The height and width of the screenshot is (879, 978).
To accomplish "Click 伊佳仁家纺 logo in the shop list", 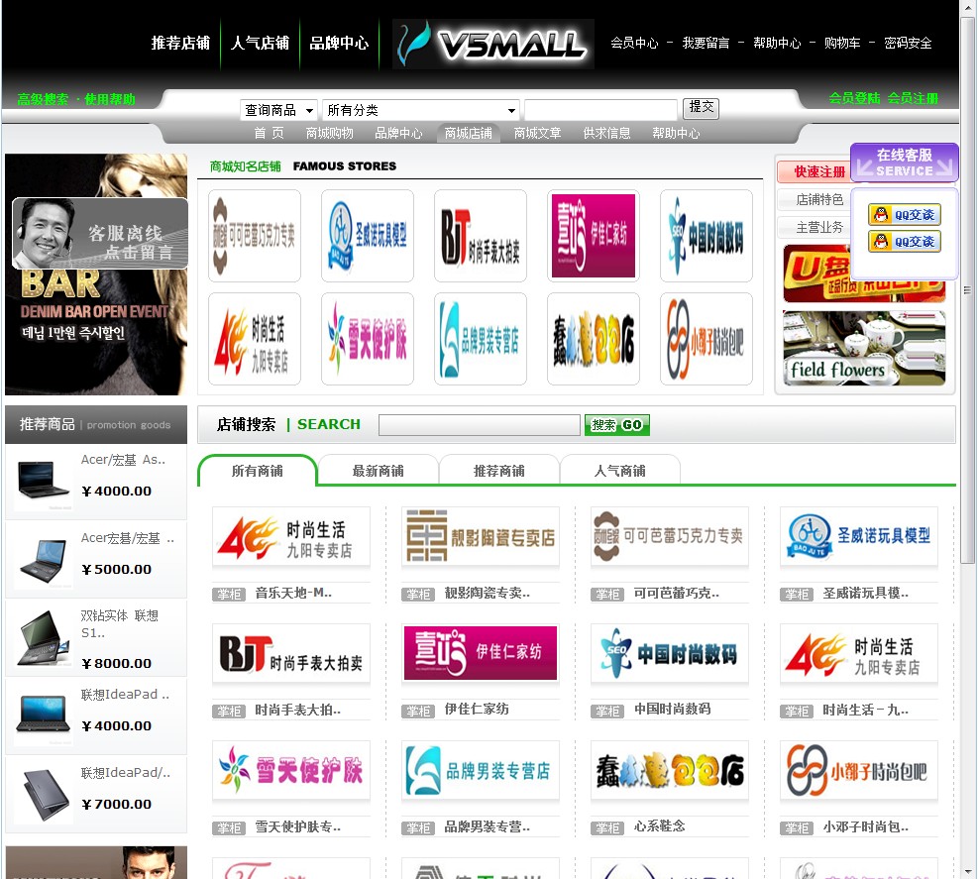I will click(481, 653).
